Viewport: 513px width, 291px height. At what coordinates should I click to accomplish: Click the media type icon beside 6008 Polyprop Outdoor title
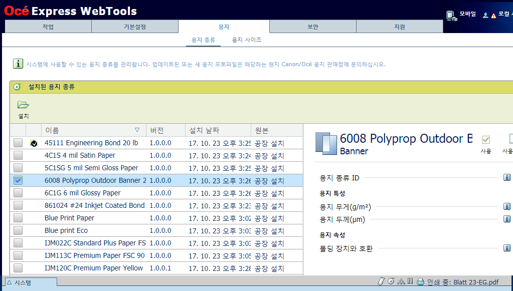click(326, 144)
